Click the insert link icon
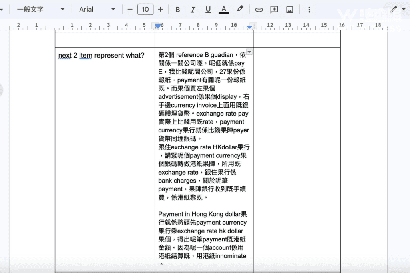 [x=259, y=10]
